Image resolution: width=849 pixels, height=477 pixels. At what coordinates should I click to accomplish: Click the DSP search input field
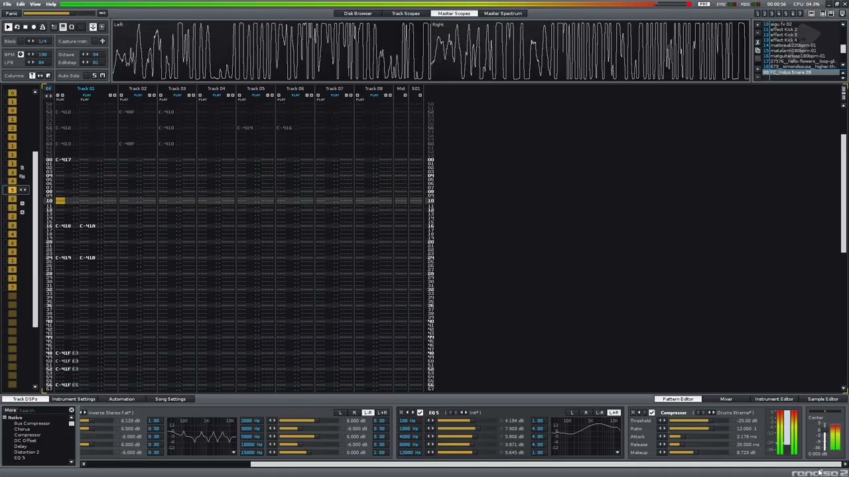point(43,410)
